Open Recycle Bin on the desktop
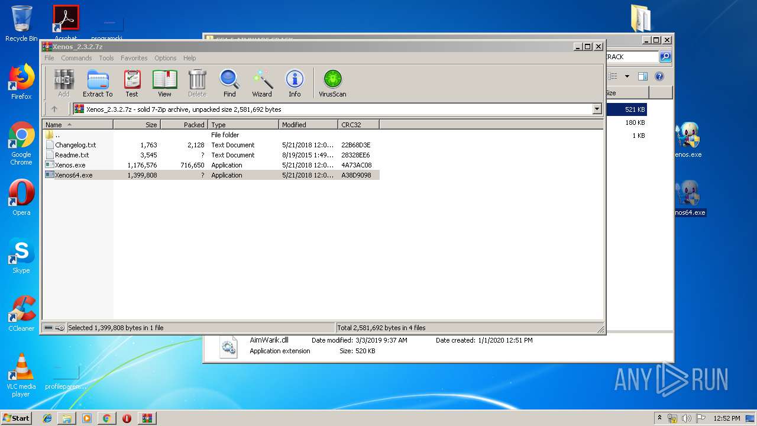Viewport: 757px width, 426px height. coord(21,24)
